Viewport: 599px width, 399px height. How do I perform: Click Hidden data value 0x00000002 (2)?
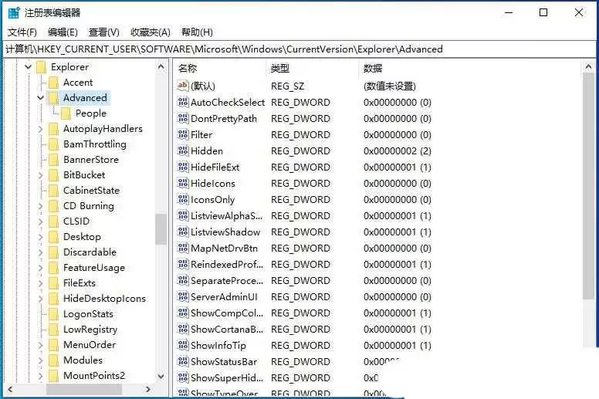(398, 150)
